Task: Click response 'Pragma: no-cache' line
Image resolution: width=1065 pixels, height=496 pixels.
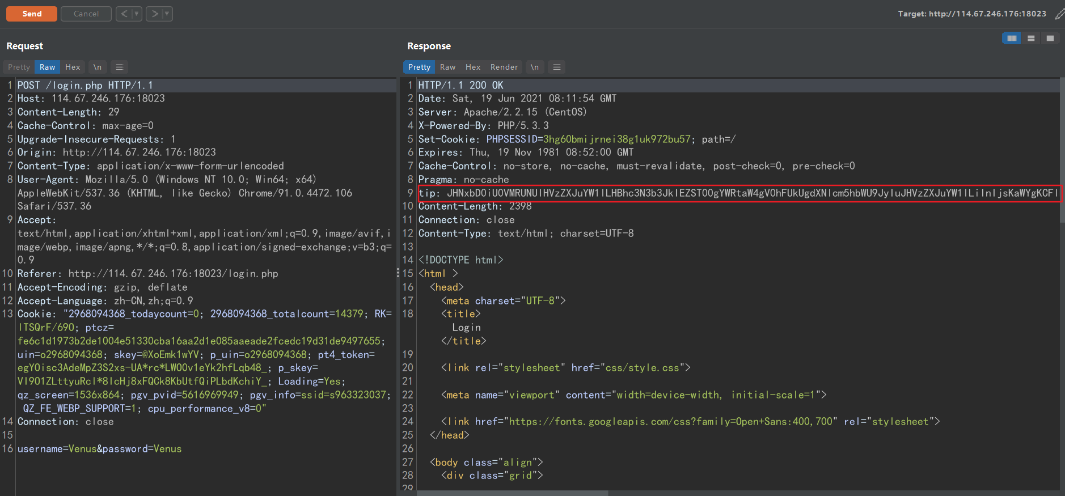Action: click(463, 180)
